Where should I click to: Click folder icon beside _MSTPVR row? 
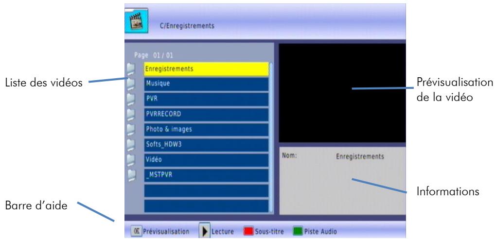coord(131,175)
